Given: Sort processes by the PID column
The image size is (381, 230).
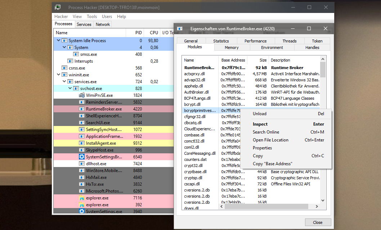Looking at the screenshot, I should (135, 32).
